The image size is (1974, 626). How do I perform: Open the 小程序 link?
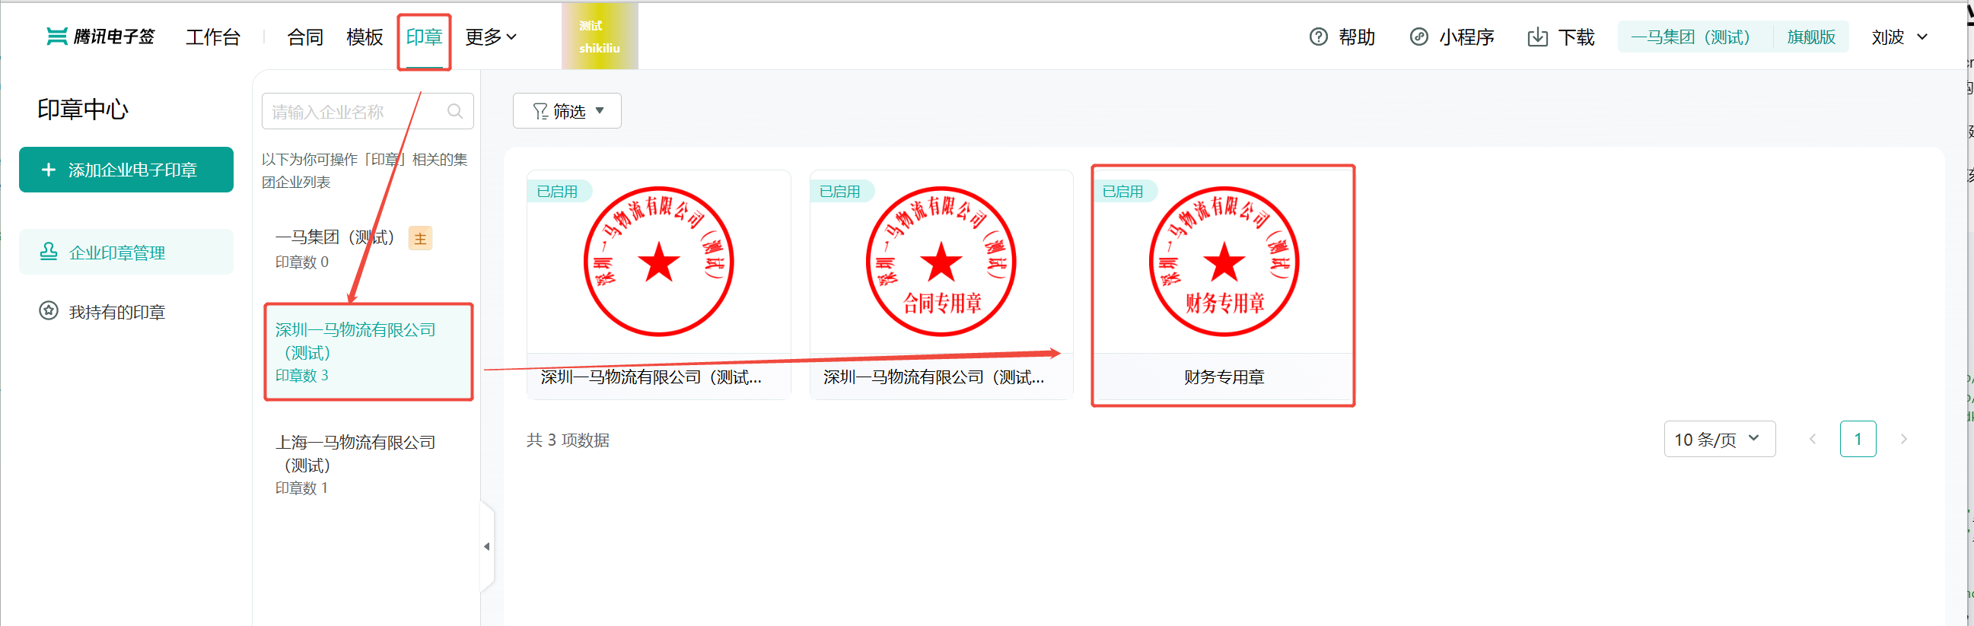coord(1466,37)
